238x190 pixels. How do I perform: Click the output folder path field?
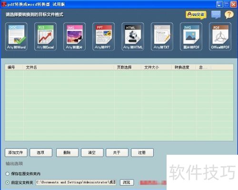click(x=76, y=182)
